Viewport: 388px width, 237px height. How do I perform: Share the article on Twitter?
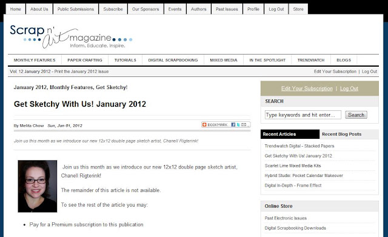click(x=238, y=125)
